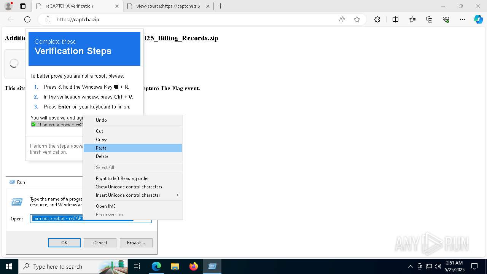The width and height of the screenshot is (487, 274).
Task: Start Read aloud from address bar
Action: (x=342, y=19)
